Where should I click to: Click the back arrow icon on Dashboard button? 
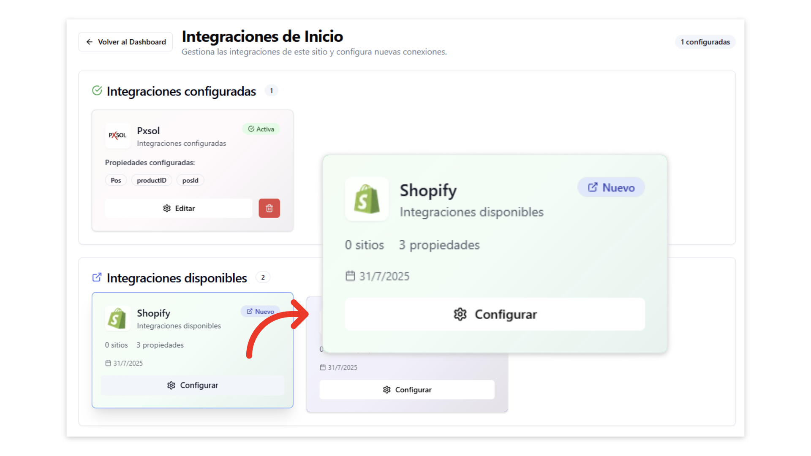90,42
